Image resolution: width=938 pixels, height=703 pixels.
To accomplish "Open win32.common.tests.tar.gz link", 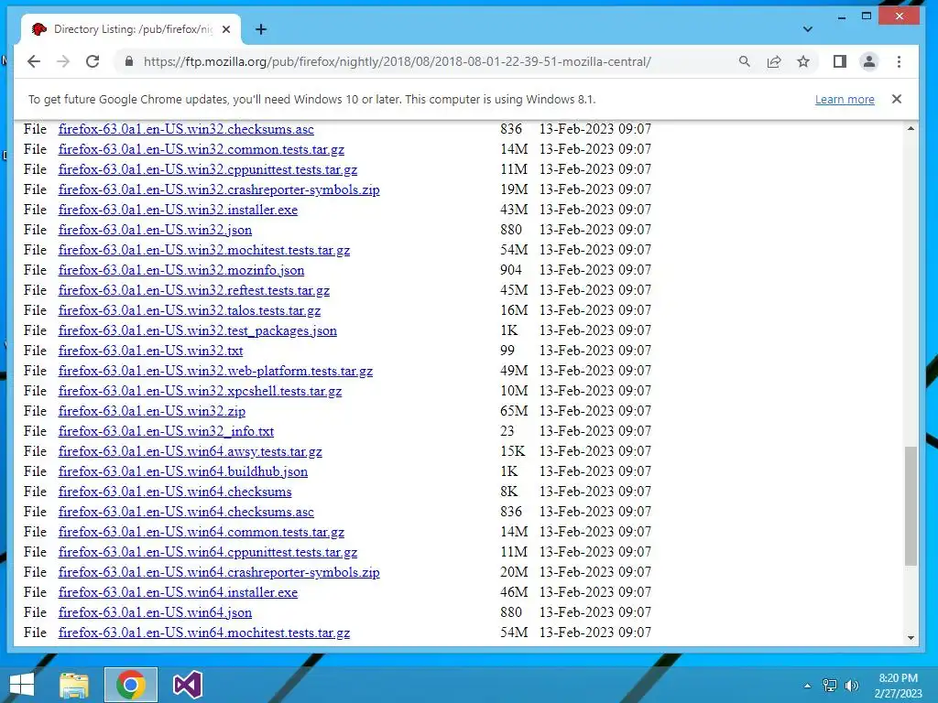I will tap(201, 149).
